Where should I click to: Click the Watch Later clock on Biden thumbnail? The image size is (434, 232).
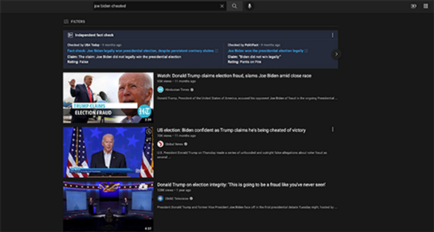149,132
